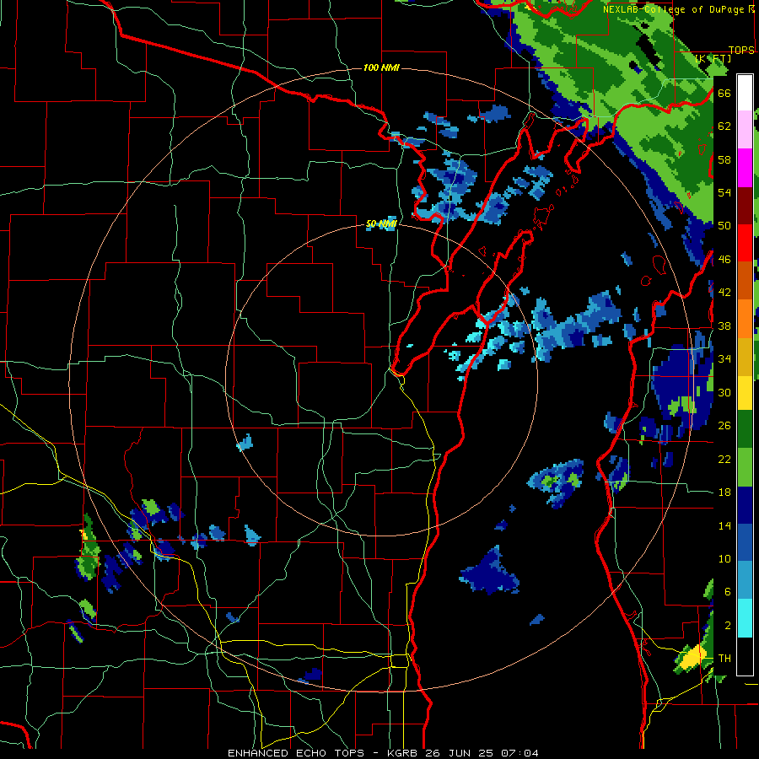This screenshot has width=759, height=759.
Task: Click the 58 value on legend scale
Action: pyautogui.click(x=724, y=159)
